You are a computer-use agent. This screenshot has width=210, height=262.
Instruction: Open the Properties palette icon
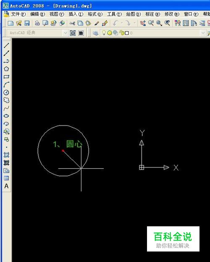click(178, 23)
